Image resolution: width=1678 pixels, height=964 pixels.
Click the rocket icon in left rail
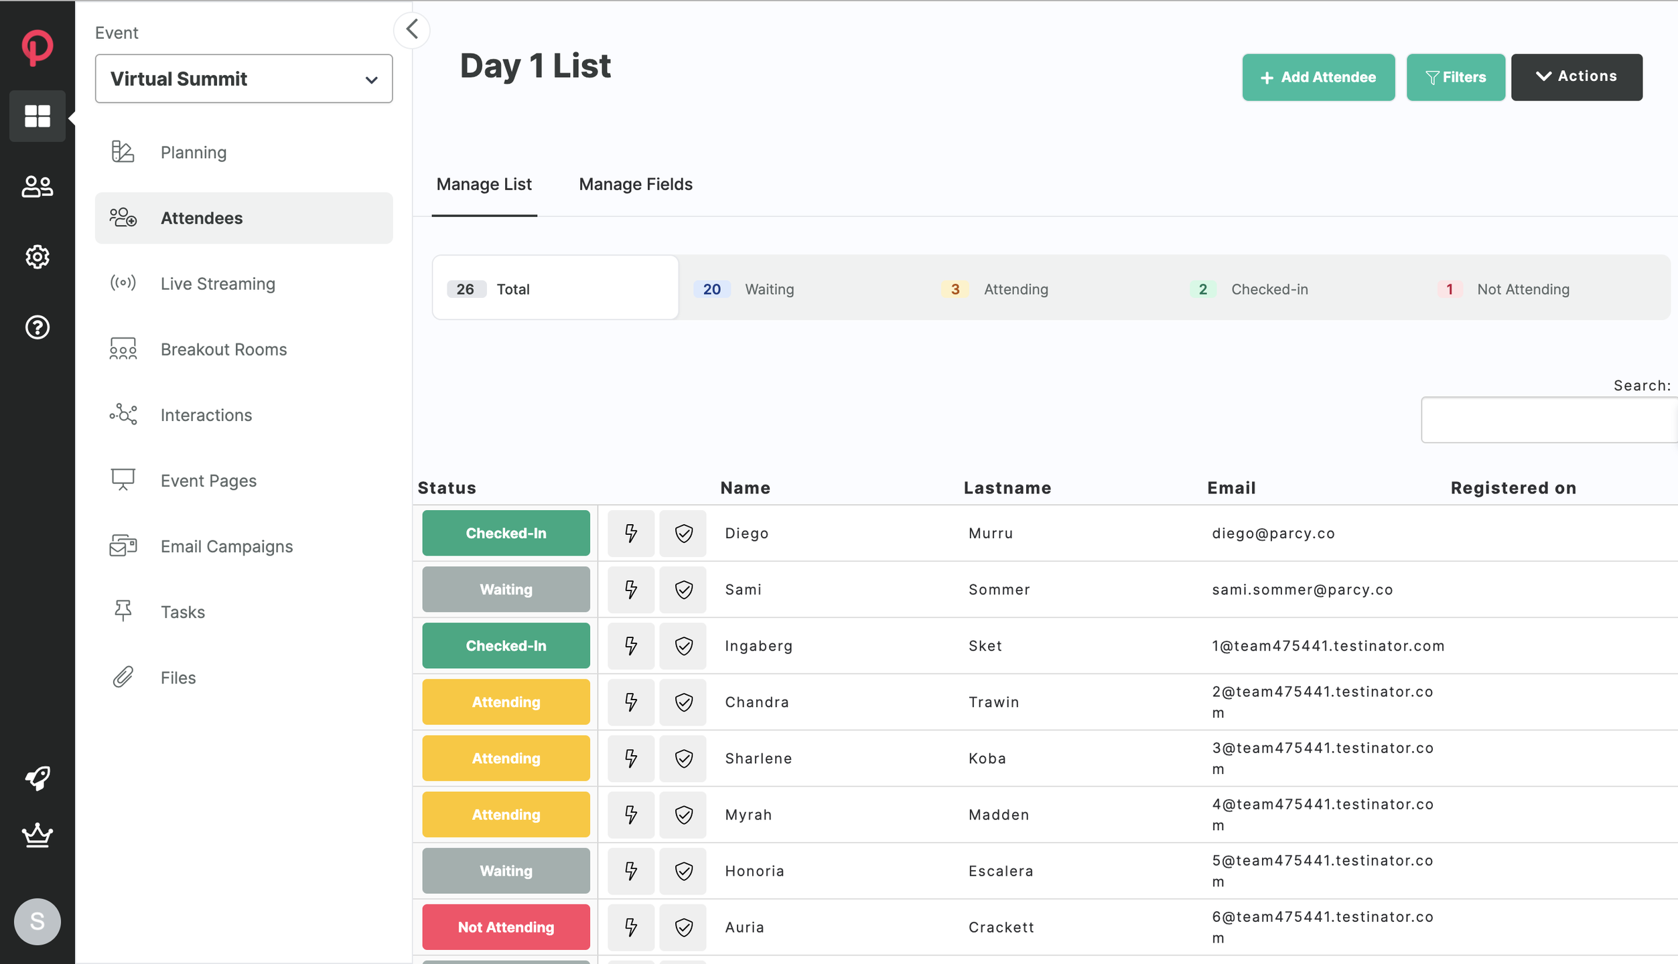click(x=38, y=777)
